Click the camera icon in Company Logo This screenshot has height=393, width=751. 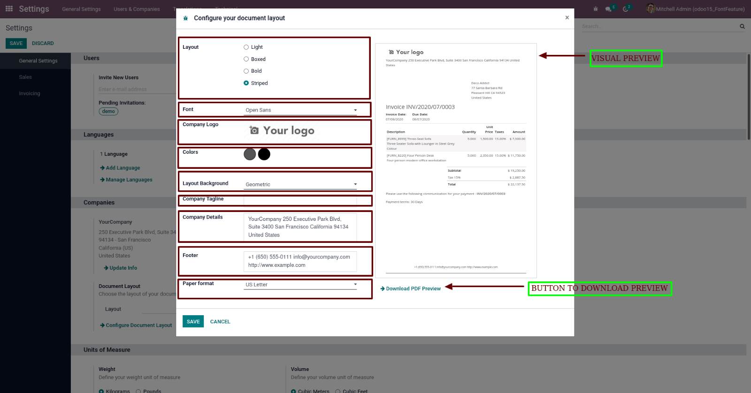[x=254, y=130]
